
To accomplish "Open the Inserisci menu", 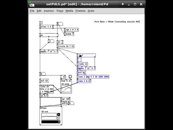I will tap(49, 11).
